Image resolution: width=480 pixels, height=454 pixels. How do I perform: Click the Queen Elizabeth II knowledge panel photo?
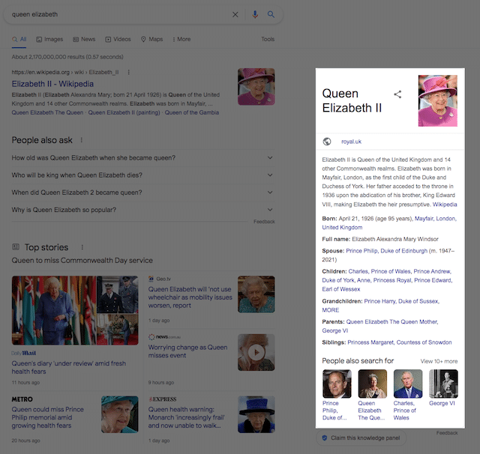coord(438,101)
